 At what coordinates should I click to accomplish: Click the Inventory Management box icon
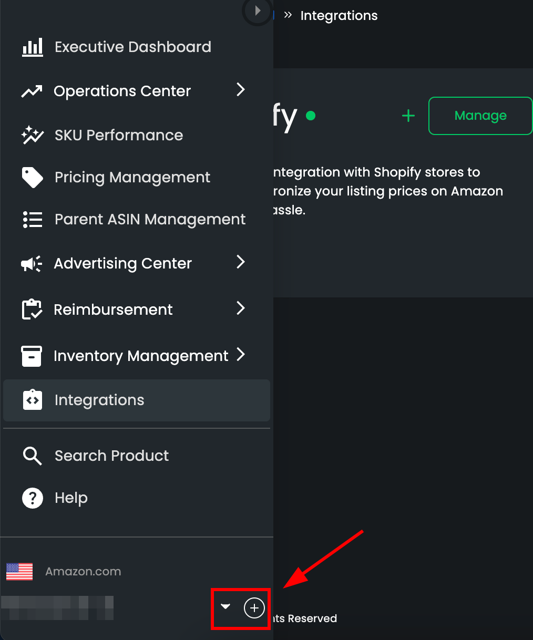[32, 356]
